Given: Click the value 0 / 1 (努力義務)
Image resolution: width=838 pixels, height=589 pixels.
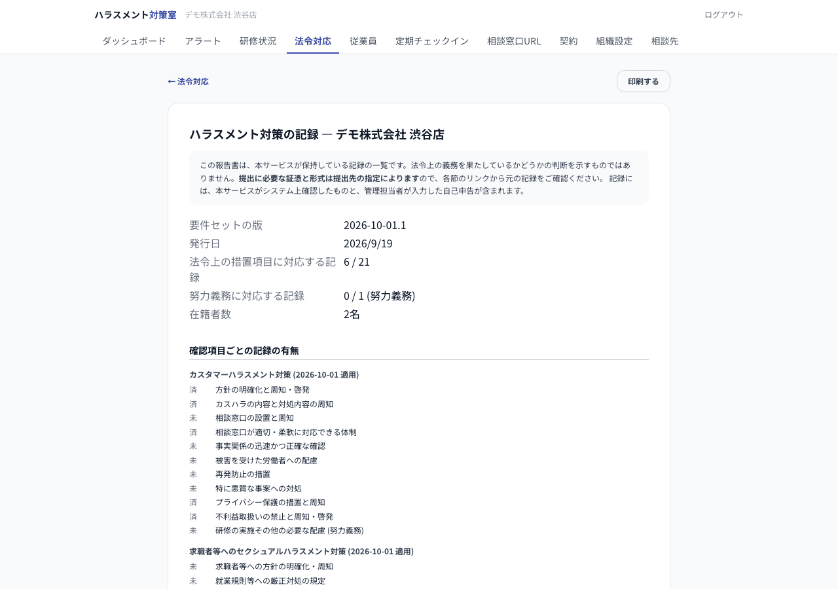Looking at the screenshot, I should (380, 296).
